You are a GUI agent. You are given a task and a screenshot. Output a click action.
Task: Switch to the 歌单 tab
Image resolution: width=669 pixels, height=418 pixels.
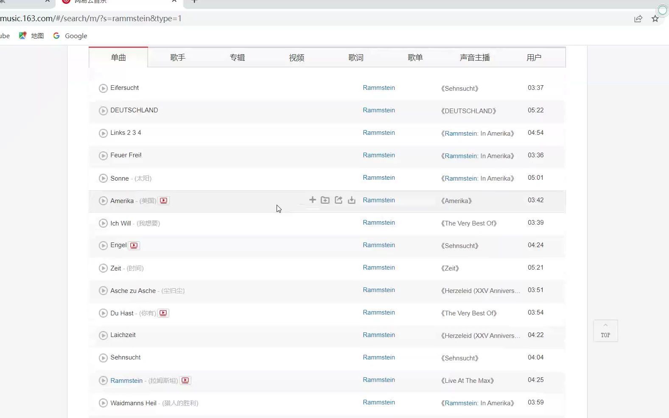pyautogui.click(x=415, y=57)
